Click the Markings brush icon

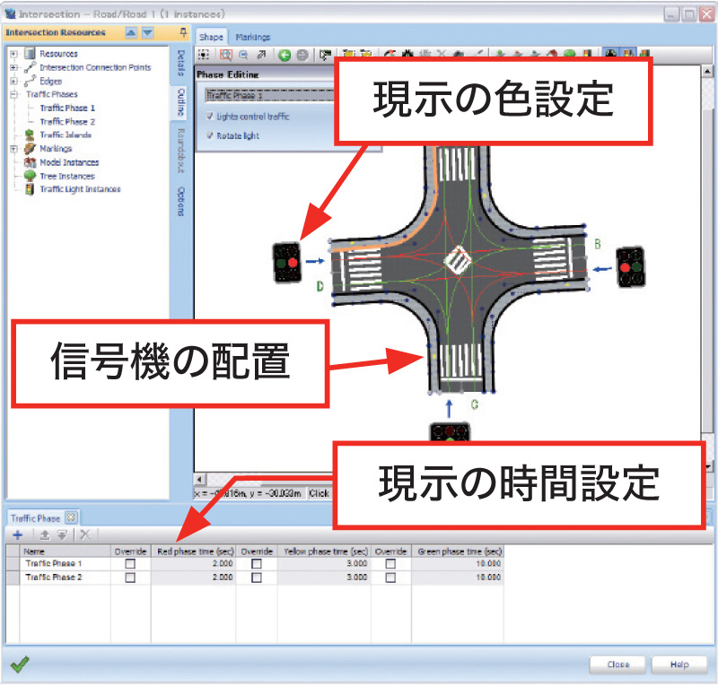[x=30, y=148]
